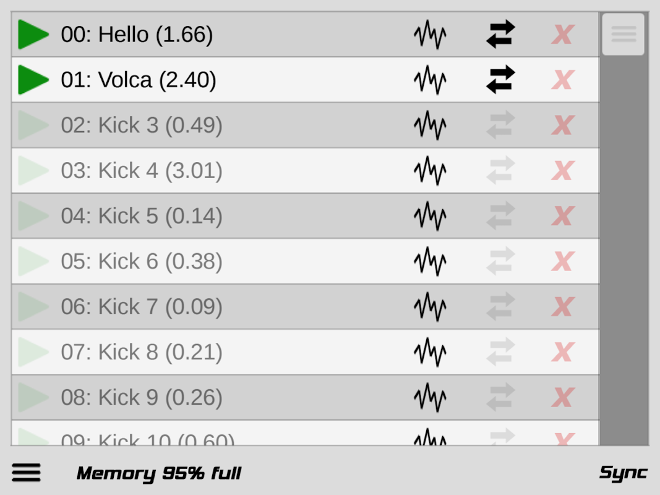View waveform for 06: Kick 7

(430, 306)
